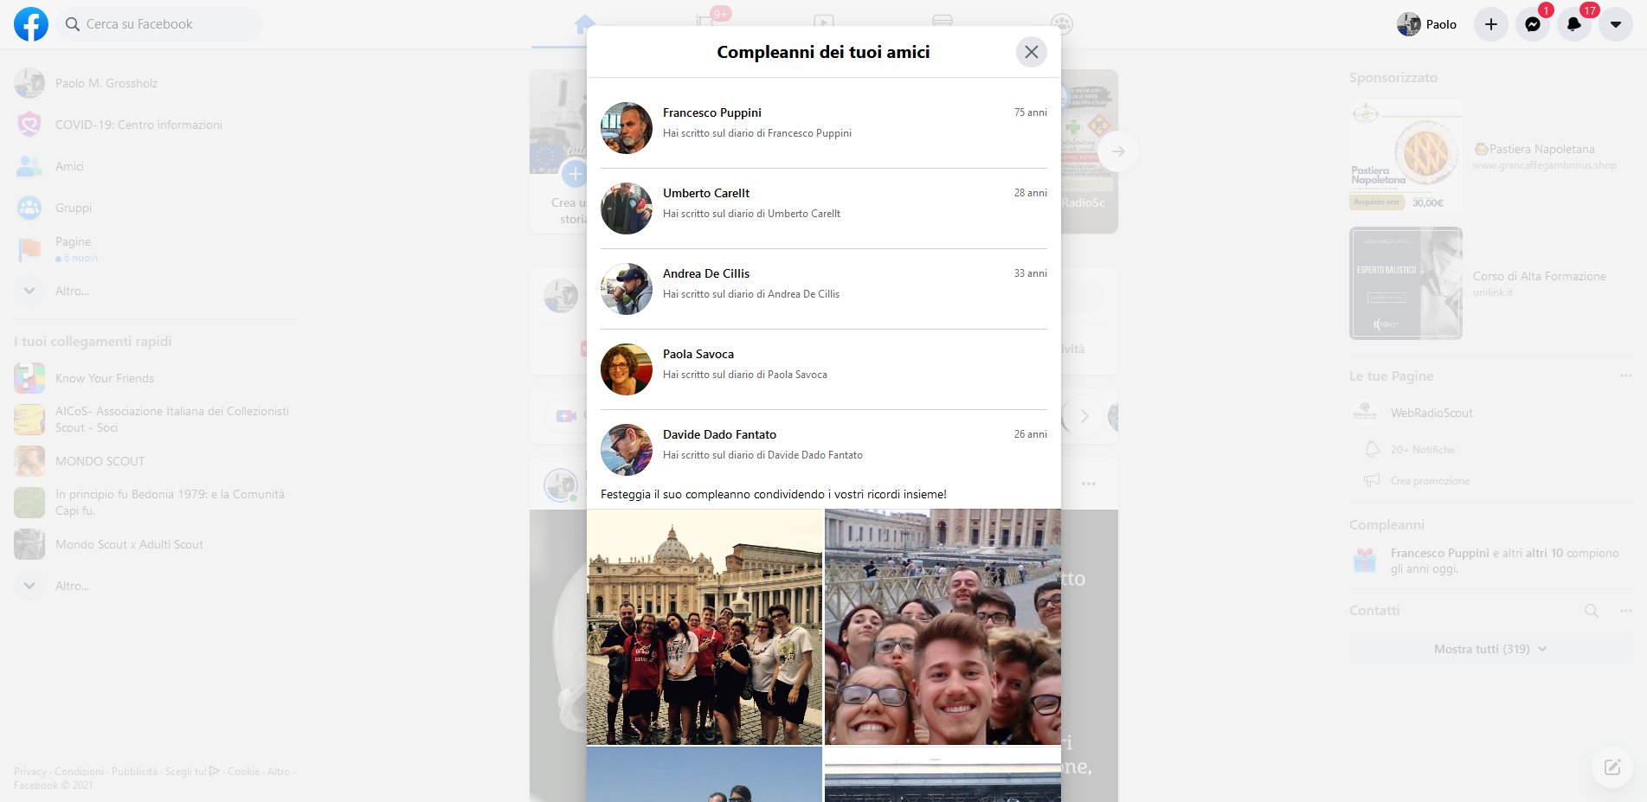This screenshot has width=1647, height=802.
Task: Expand Altro under Pagine
Action: coord(156,291)
